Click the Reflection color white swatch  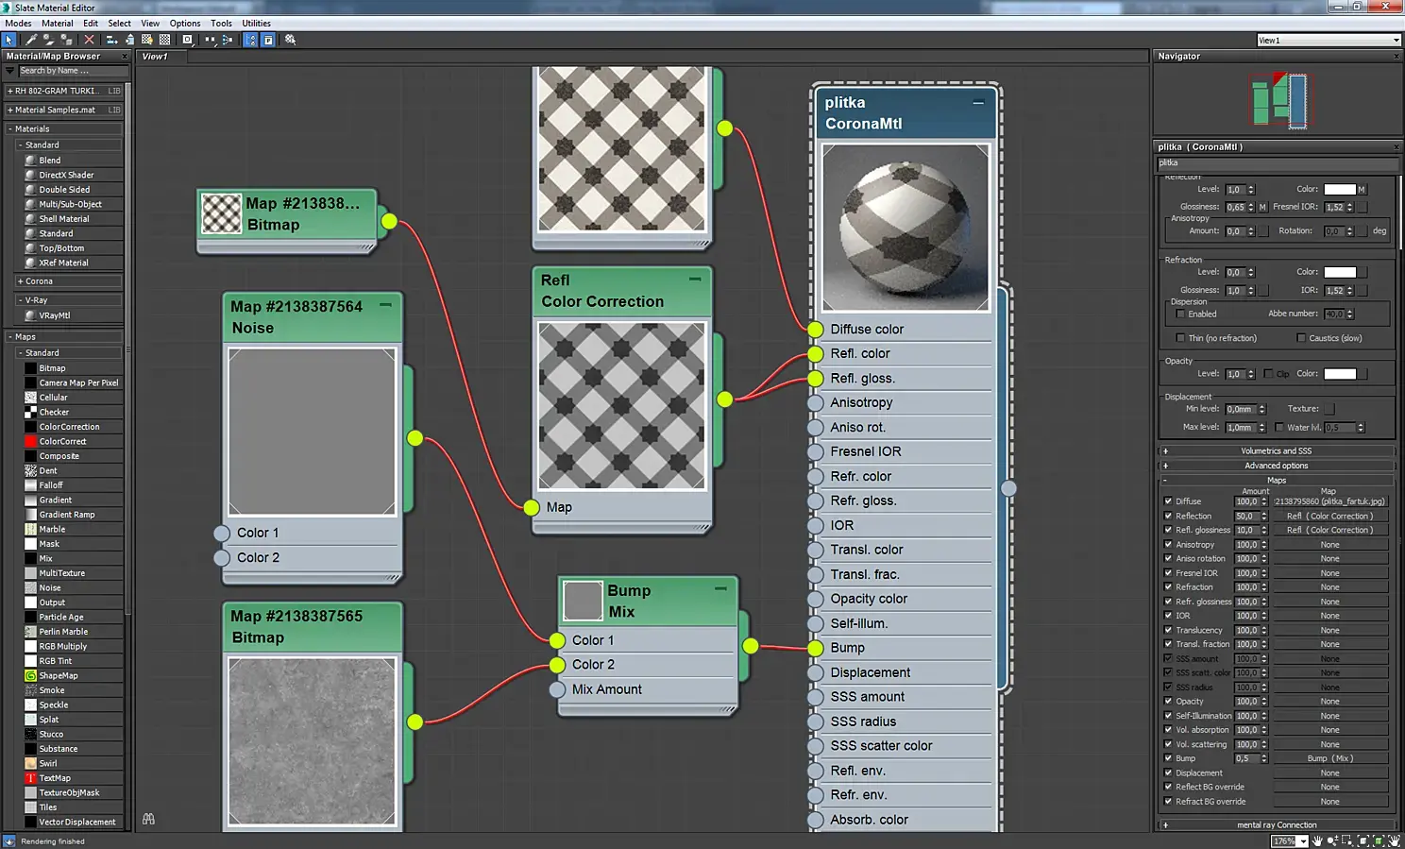click(x=1339, y=189)
